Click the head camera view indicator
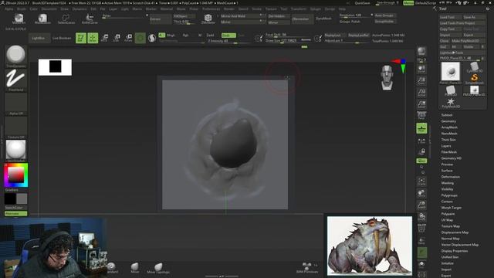The width and height of the screenshot is (494, 278). coord(387,77)
